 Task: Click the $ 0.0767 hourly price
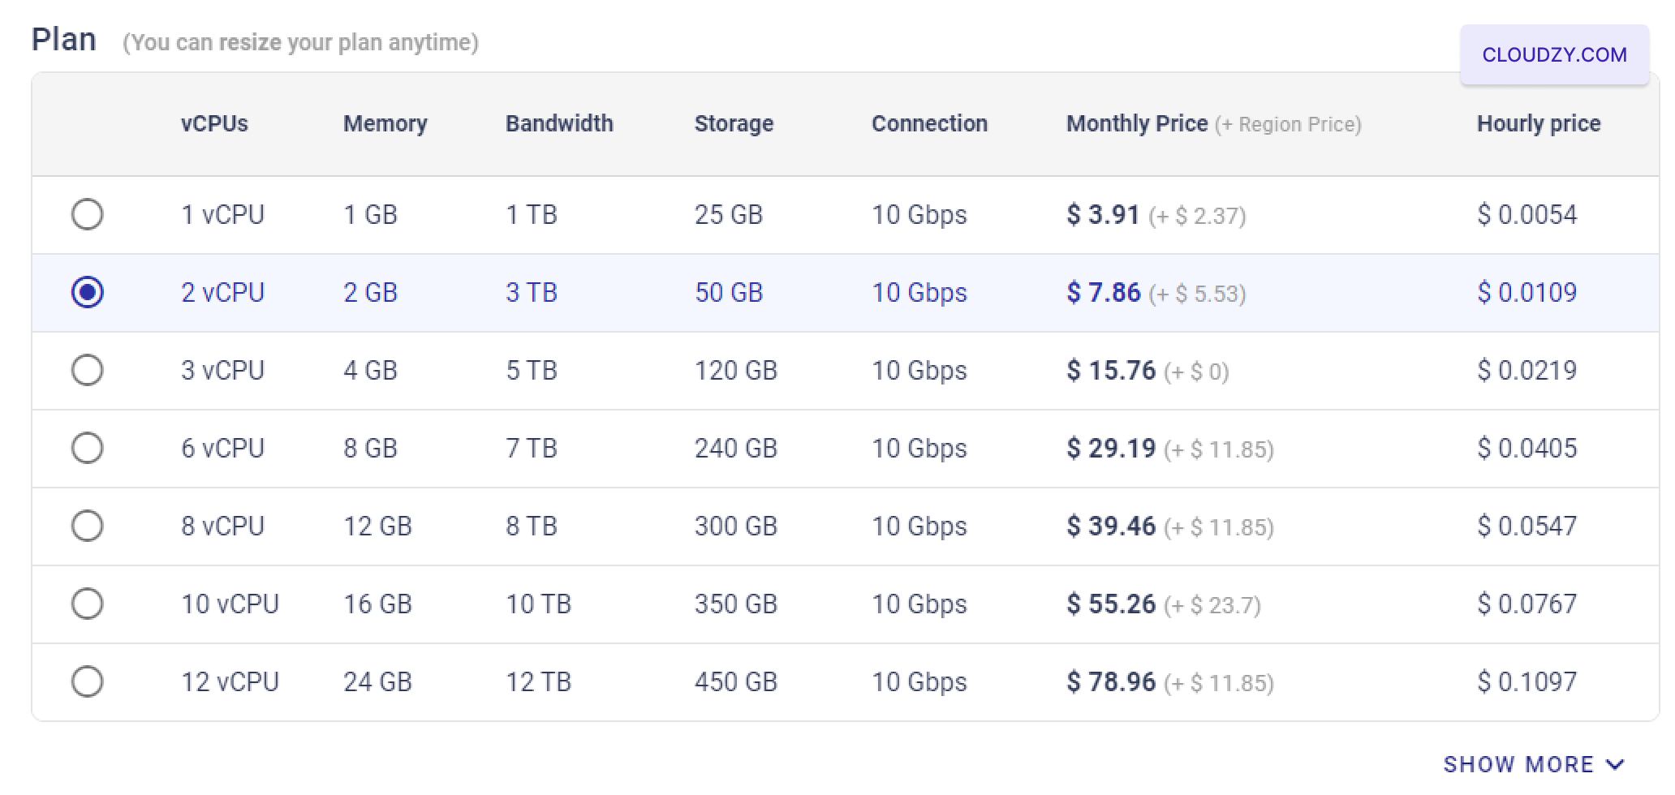point(1526,604)
